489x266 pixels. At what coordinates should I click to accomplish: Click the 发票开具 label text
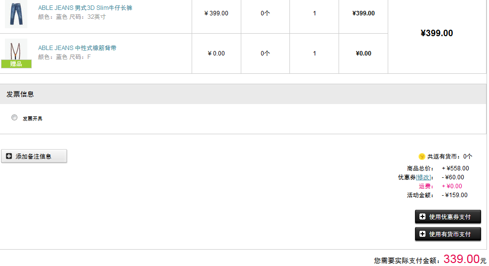pyautogui.click(x=32, y=118)
